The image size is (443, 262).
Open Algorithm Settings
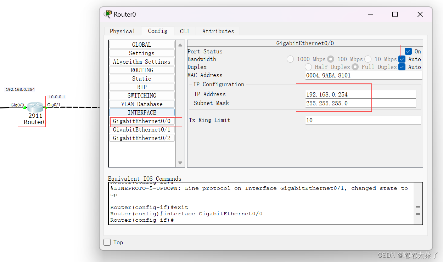[142, 62]
